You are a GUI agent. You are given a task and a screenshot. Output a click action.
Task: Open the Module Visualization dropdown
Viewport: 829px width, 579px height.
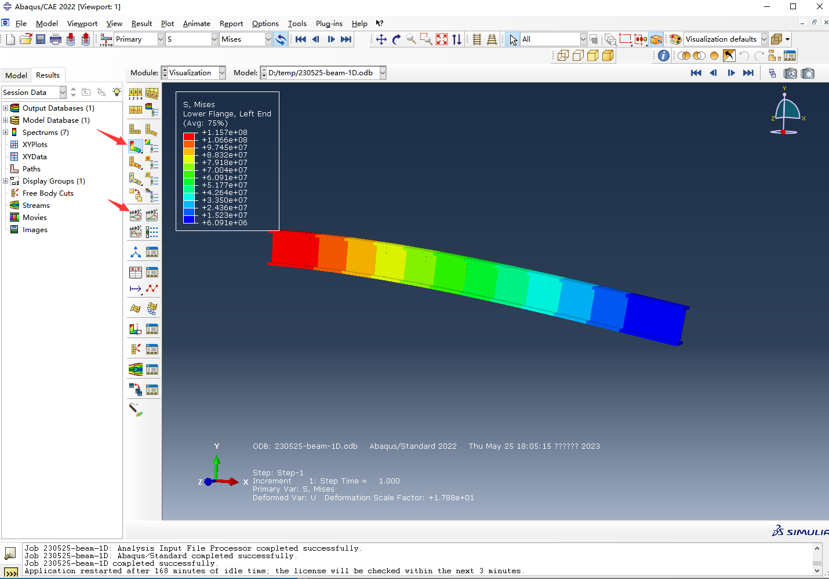[222, 73]
